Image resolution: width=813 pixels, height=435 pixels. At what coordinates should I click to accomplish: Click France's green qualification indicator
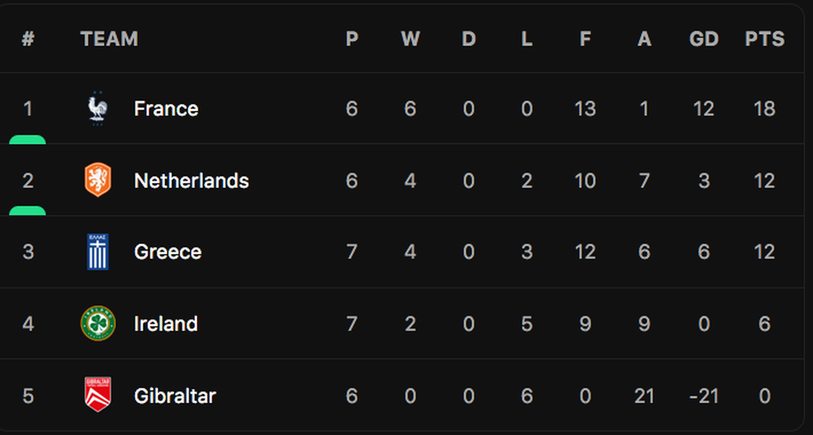pyautogui.click(x=27, y=139)
